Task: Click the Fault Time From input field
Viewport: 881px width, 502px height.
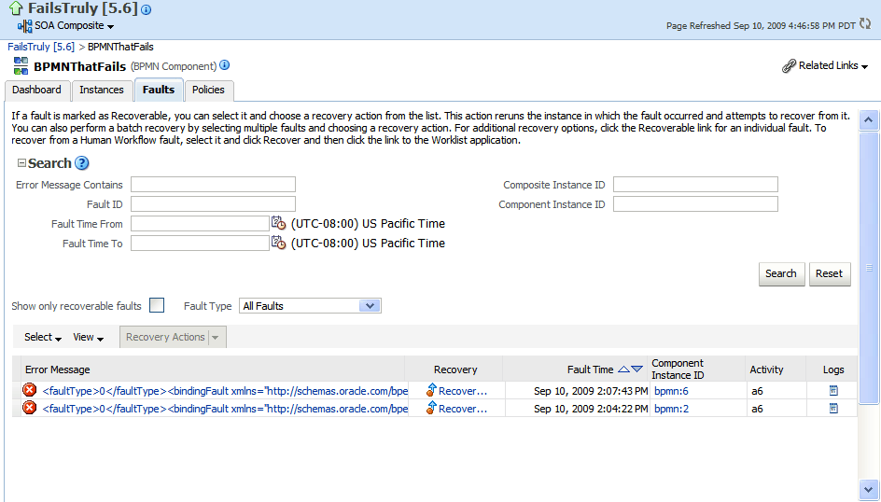Action: 200,224
